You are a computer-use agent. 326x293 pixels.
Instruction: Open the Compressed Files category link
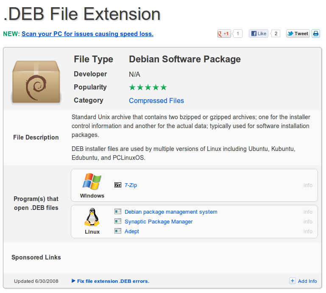(156, 100)
